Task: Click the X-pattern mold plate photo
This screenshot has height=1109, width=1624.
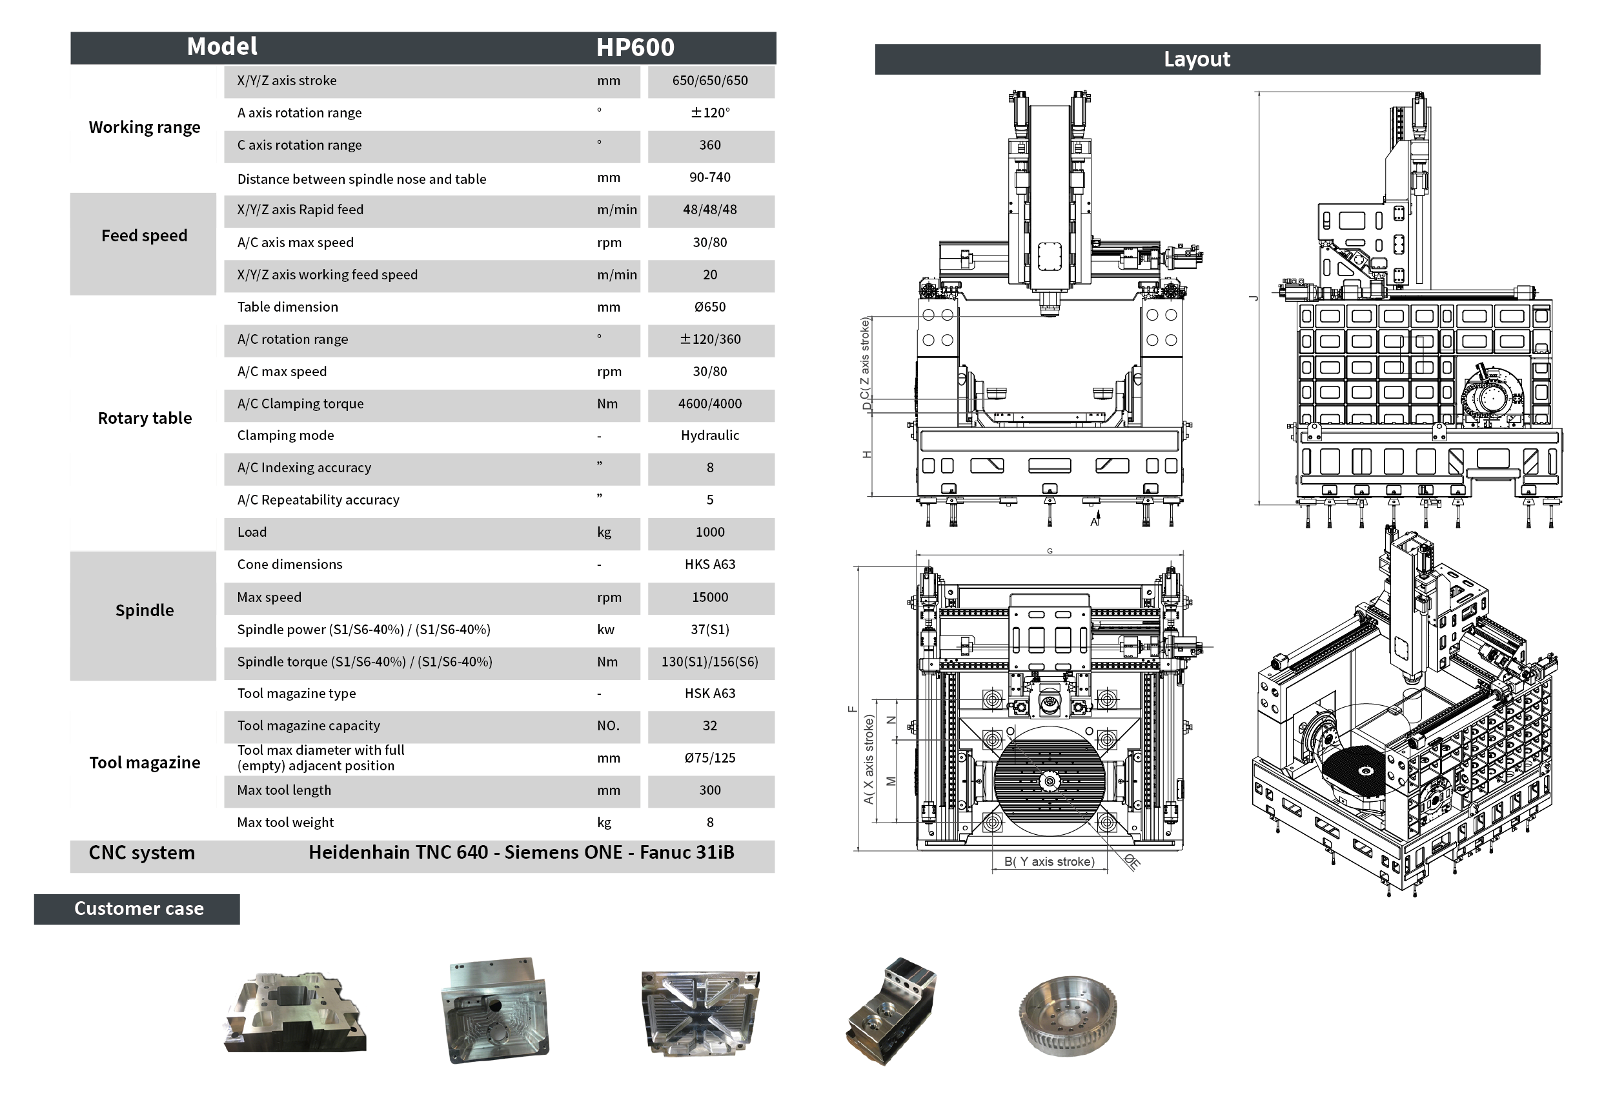Action: click(700, 1013)
